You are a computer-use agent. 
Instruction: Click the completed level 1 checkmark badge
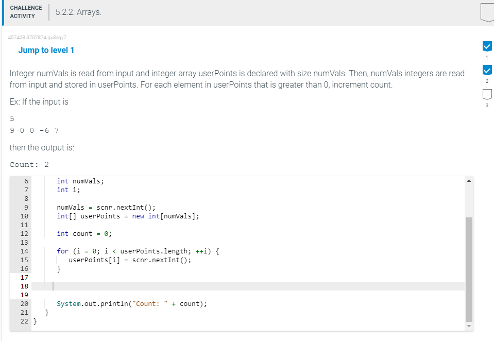coord(487,46)
